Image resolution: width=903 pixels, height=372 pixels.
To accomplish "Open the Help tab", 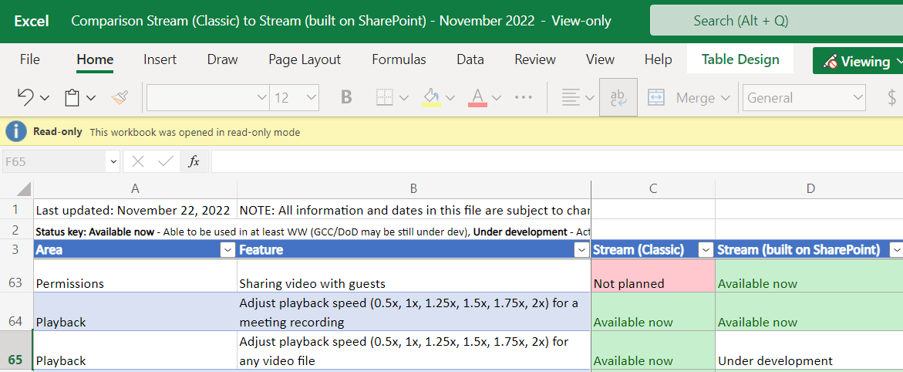I will tap(659, 59).
